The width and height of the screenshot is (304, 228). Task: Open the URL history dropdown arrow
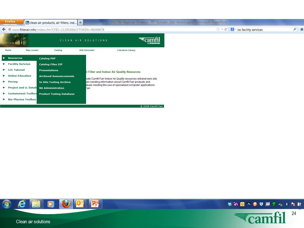click(222, 29)
